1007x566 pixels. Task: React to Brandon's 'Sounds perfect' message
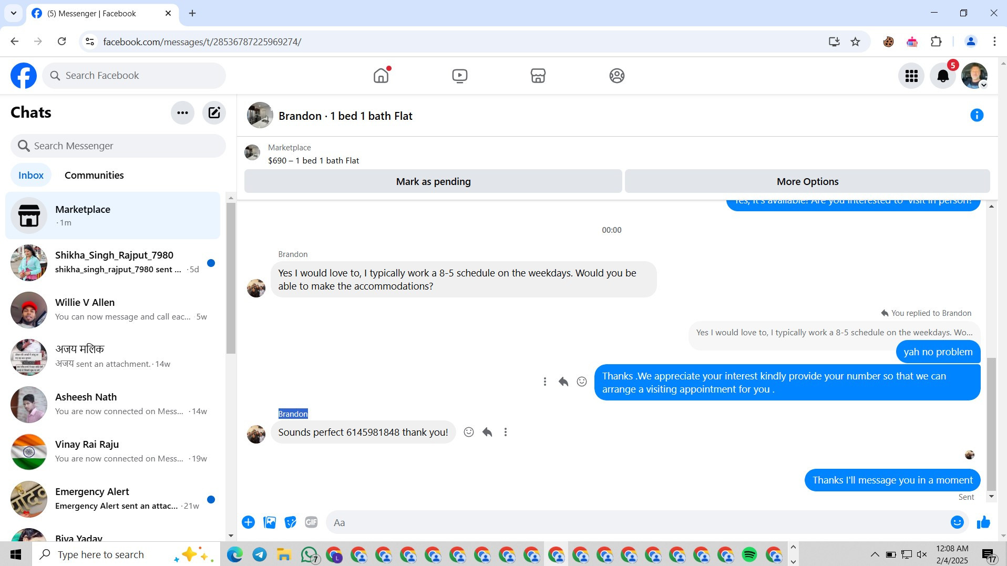[x=469, y=432]
